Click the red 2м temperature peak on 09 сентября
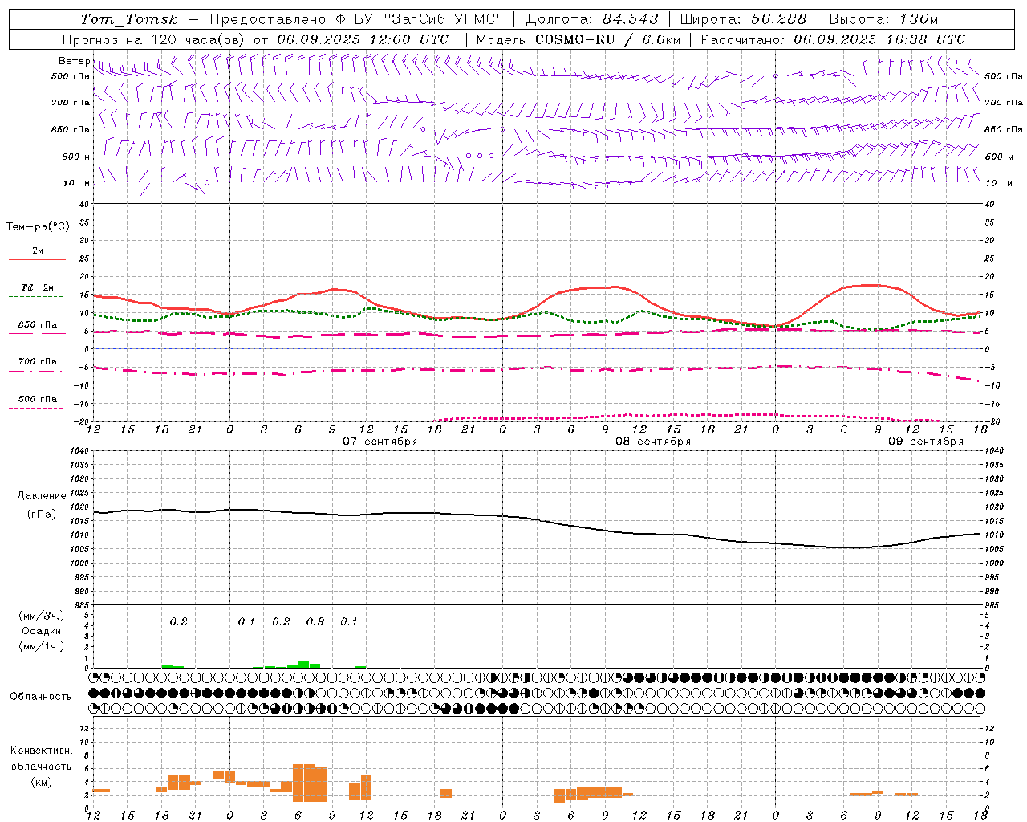The height and width of the screenshot is (822, 1027). (871, 285)
